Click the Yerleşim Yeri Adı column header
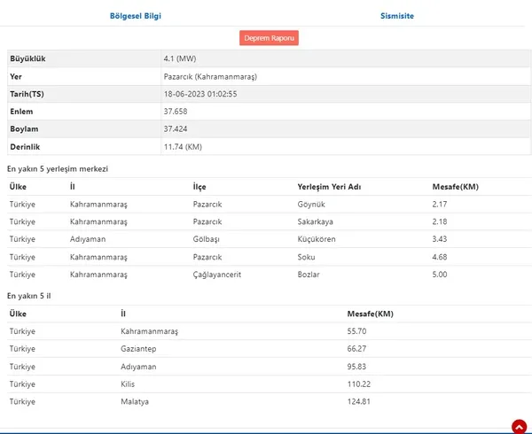 (330, 187)
